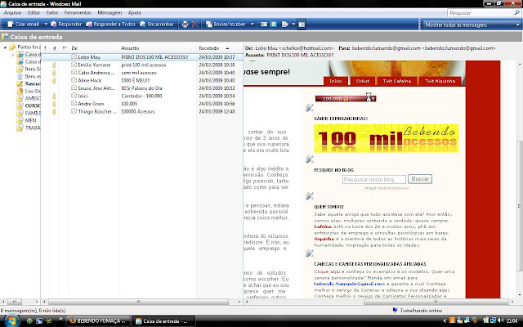Sort by the De column header
523x327 pixels.
[x=94, y=48]
